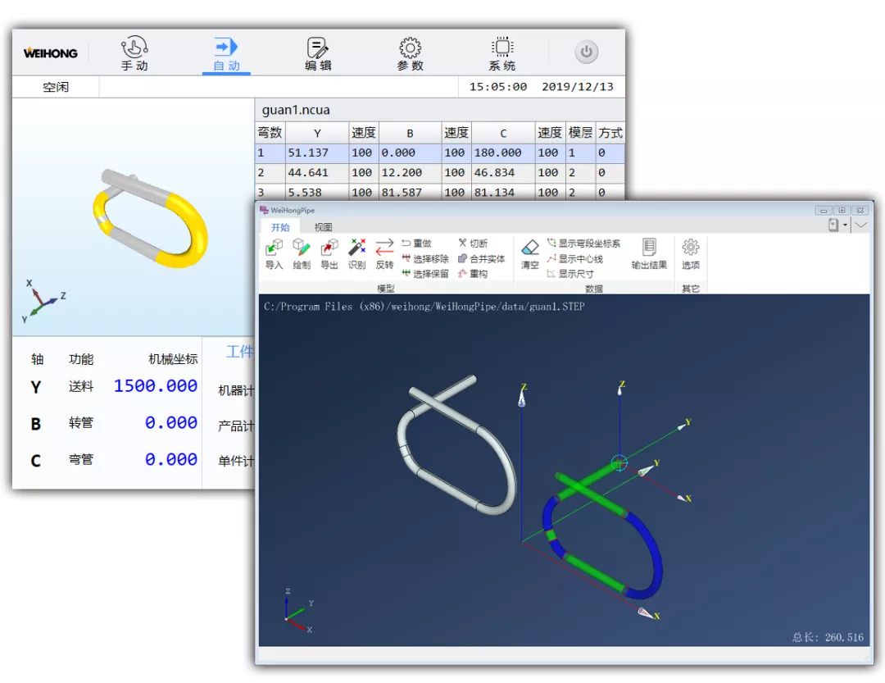This screenshot has height=683, width=885.
Task: Click Y value 51.137 cell
Action: [x=317, y=153]
